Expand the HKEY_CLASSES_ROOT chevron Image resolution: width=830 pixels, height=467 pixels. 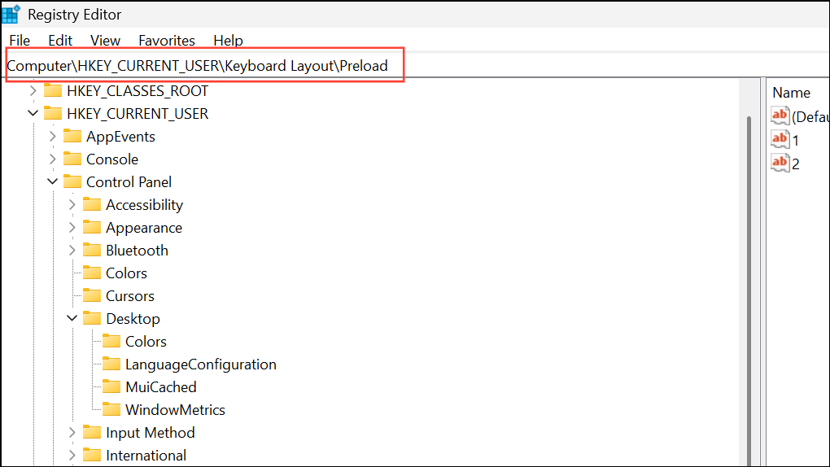tap(33, 90)
